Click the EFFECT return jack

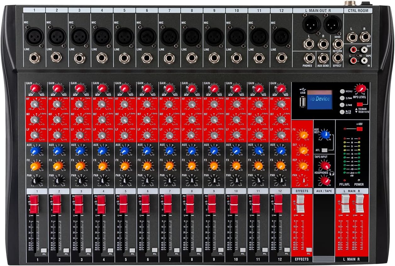point(337,58)
